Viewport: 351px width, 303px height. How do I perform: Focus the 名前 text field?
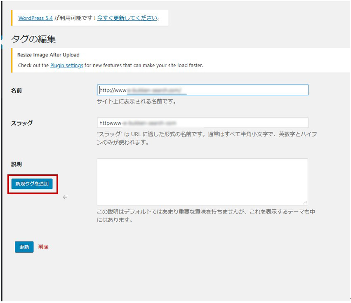(203, 90)
